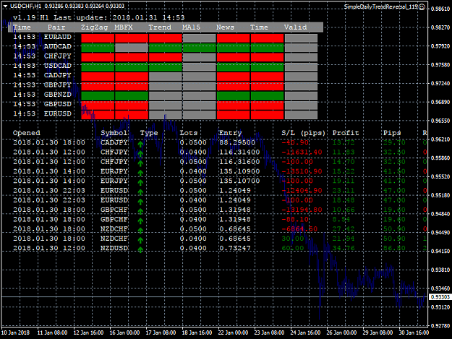
Task: Click the gray Valid cell for GBPUSD
Action: [301, 105]
